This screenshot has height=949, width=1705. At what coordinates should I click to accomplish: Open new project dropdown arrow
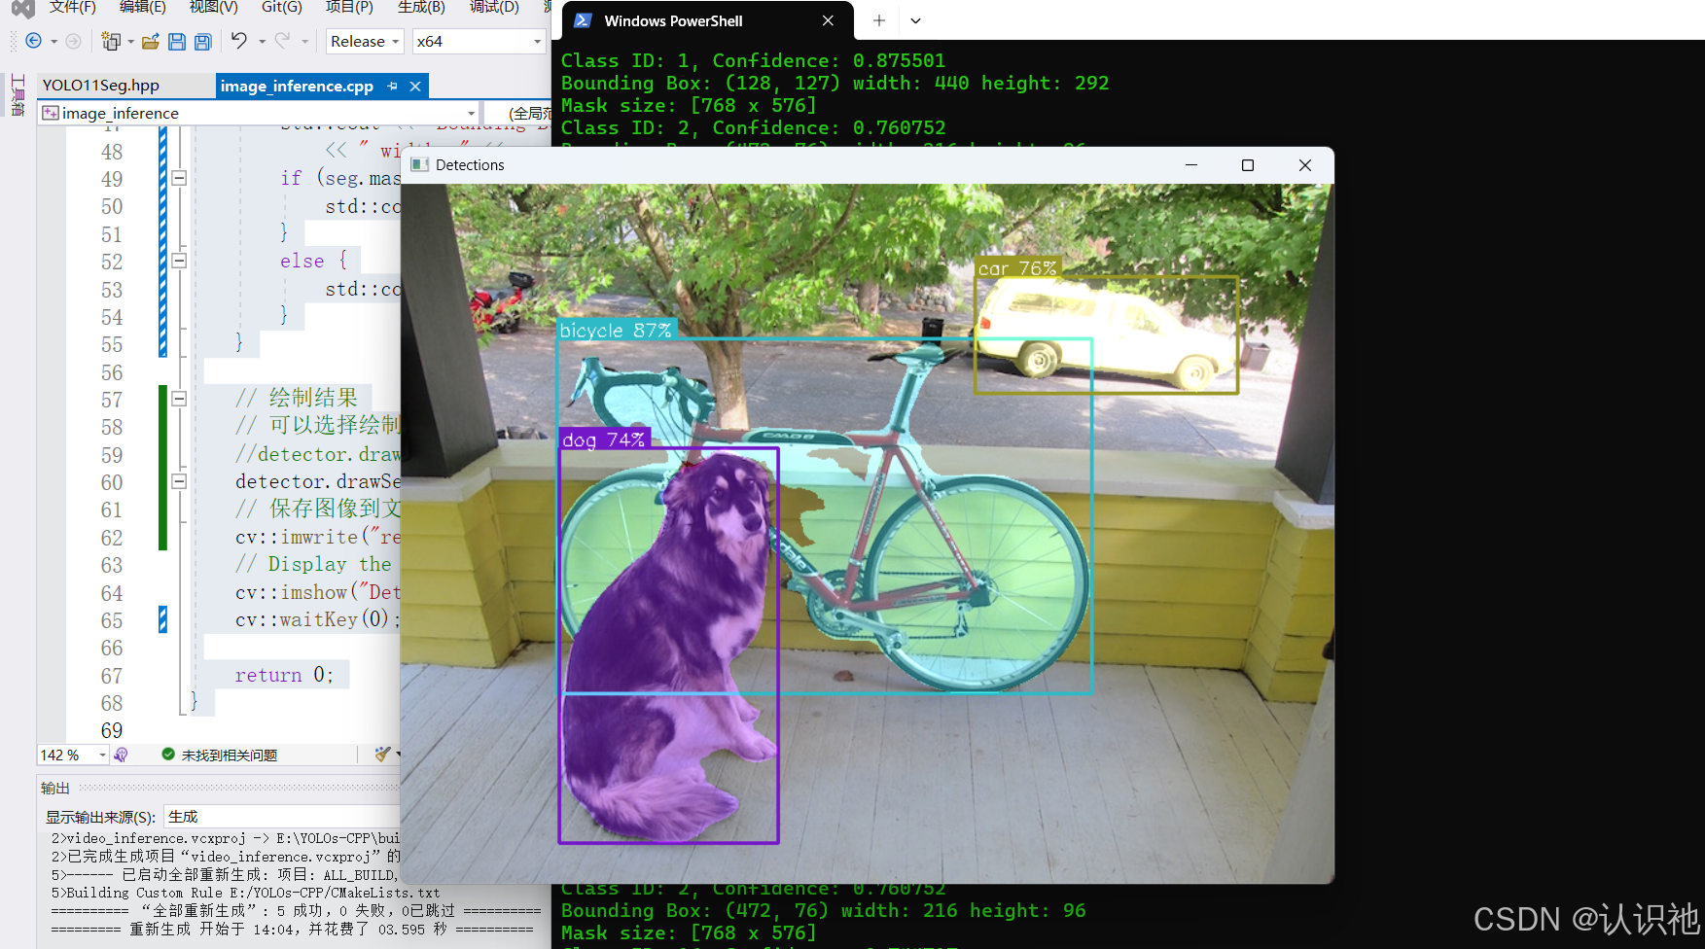(x=130, y=42)
